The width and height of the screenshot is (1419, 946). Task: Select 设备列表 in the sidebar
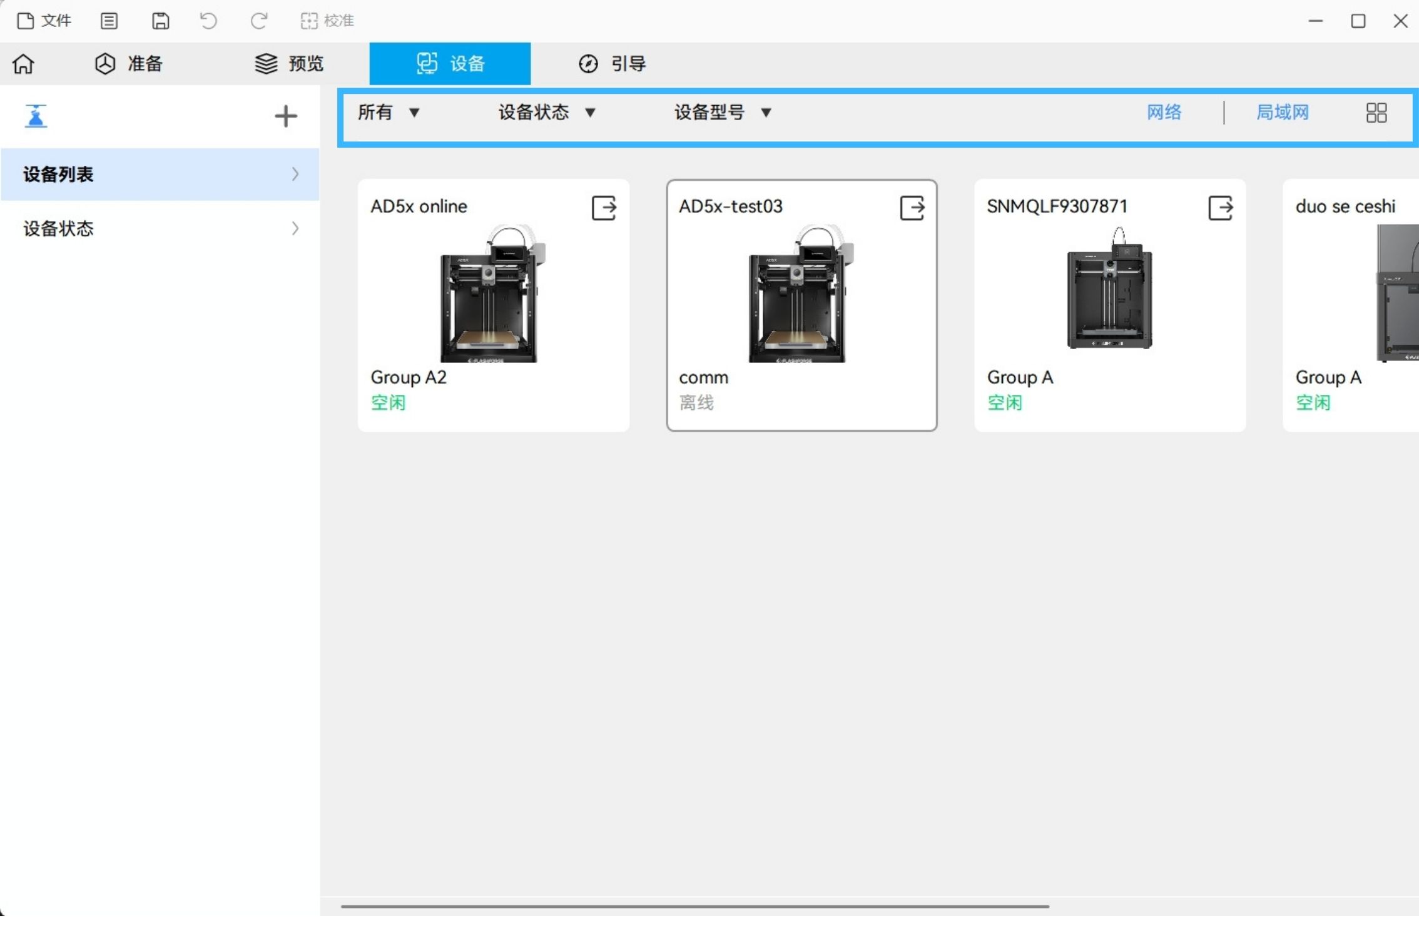coord(160,175)
